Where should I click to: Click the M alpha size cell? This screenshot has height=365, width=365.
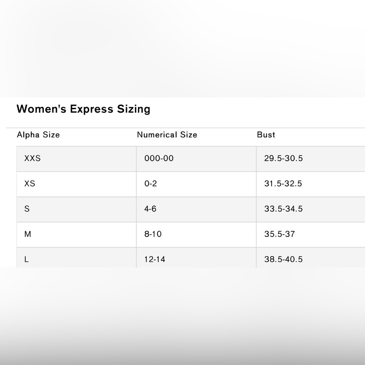click(76, 235)
